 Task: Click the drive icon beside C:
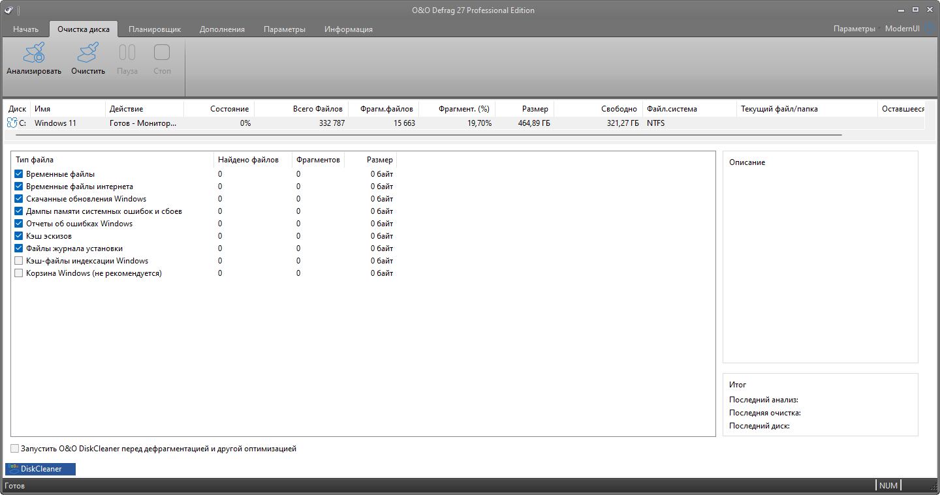(12, 123)
